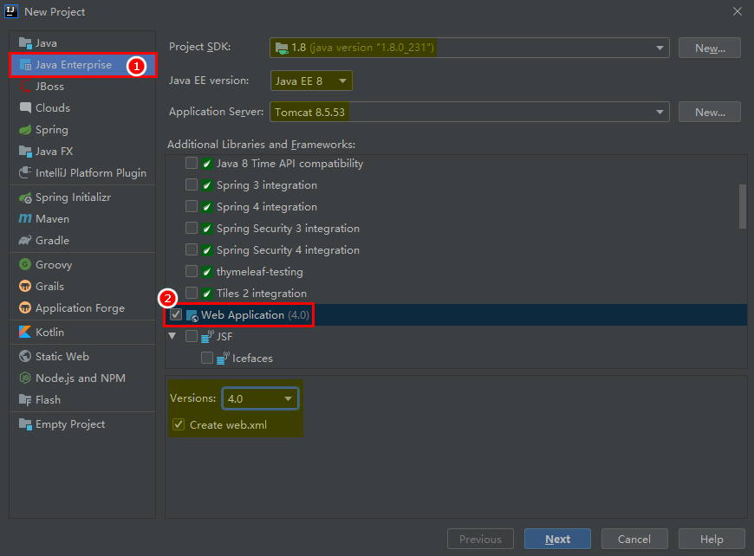Image resolution: width=754 pixels, height=556 pixels.
Task: Click the Icefaces framework icon
Action: (x=223, y=359)
